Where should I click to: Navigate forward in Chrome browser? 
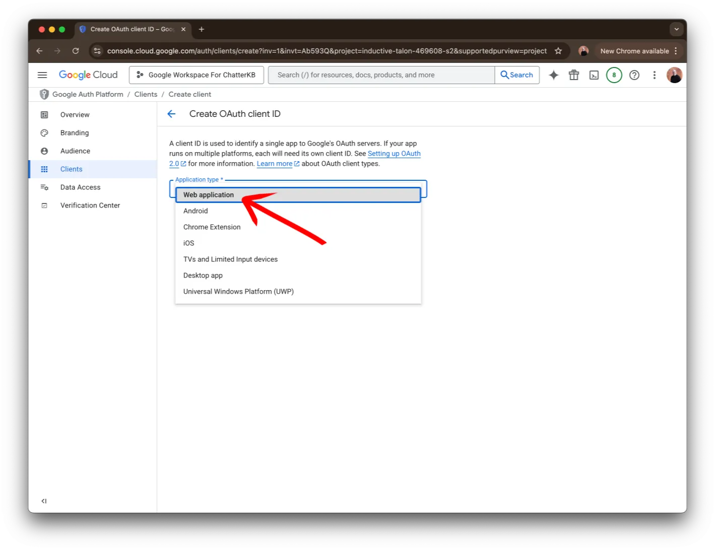tap(57, 51)
